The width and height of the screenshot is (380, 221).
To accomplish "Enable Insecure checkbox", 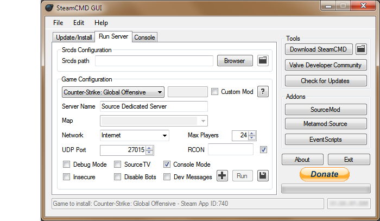I will [x=66, y=176].
